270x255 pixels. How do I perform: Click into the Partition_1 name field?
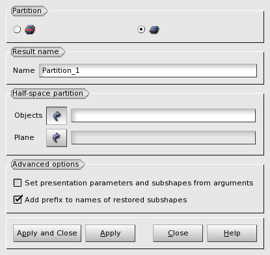148,70
